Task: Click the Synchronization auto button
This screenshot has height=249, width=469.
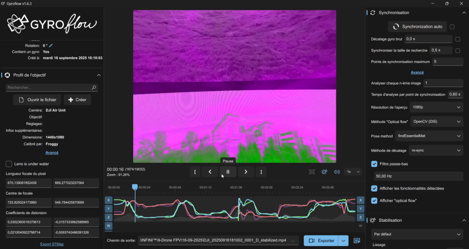Action: tap(417, 27)
